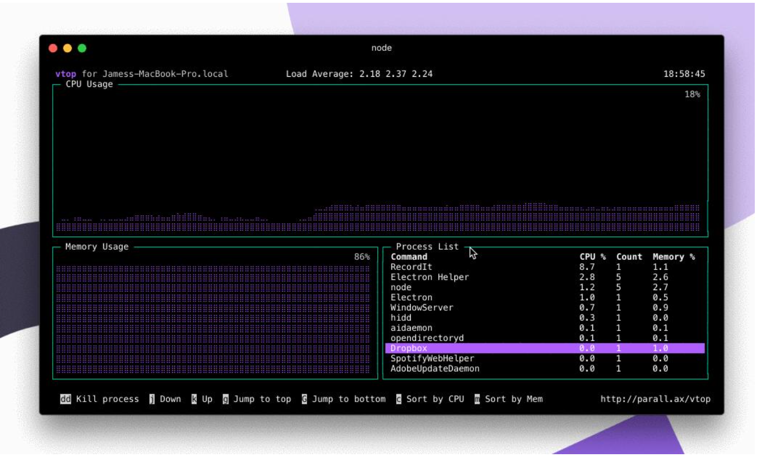The image size is (766, 457).
Task: Click the Command column header
Action: [409, 257]
